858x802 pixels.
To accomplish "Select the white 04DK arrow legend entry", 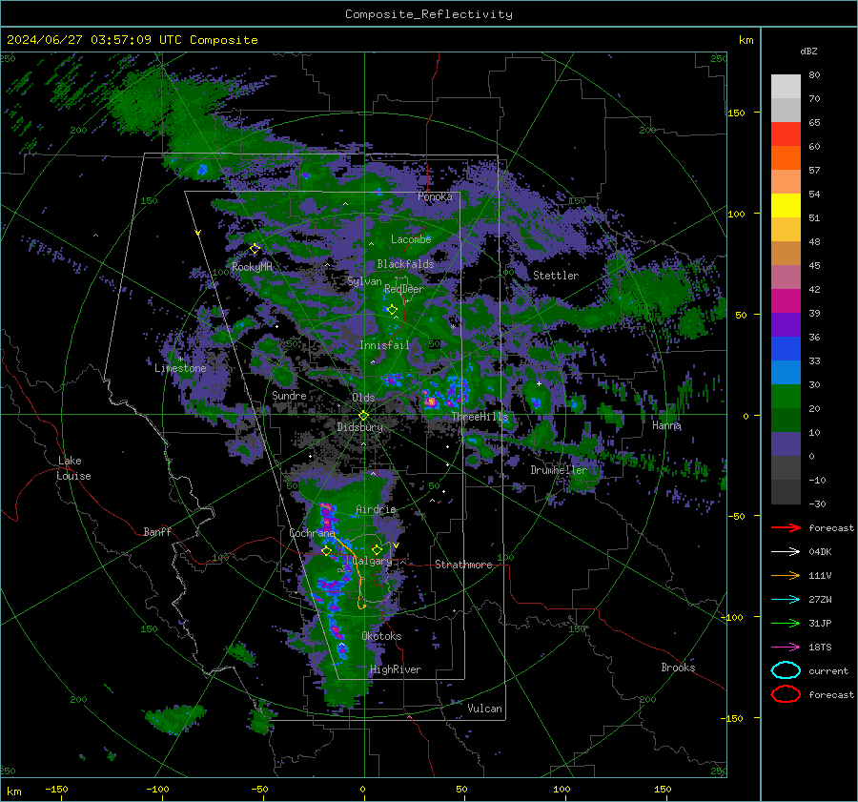I will coord(786,551).
